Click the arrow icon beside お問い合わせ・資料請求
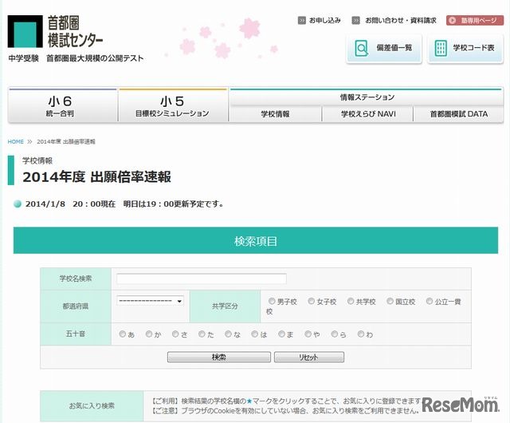This screenshot has height=423, width=510. 355,21
